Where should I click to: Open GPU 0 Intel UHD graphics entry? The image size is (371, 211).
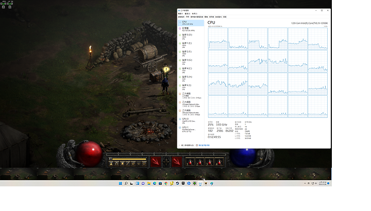191,121
